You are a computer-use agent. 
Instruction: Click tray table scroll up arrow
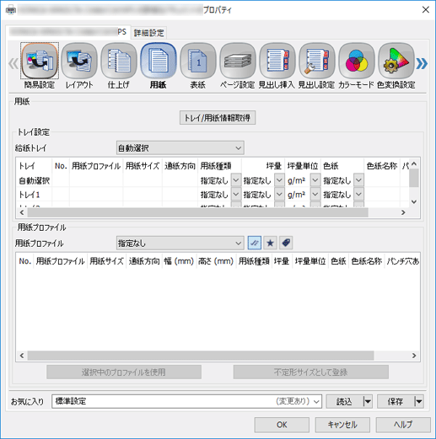click(414, 164)
